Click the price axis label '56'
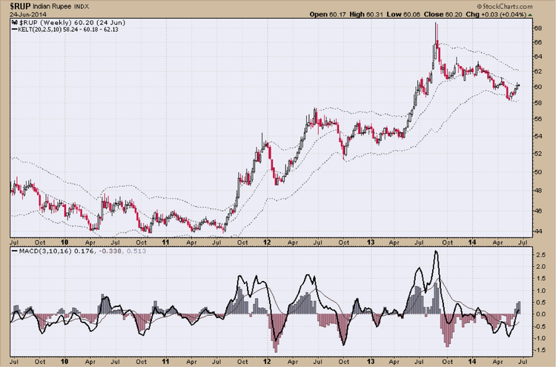The height and width of the screenshot is (367, 556). 538,119
